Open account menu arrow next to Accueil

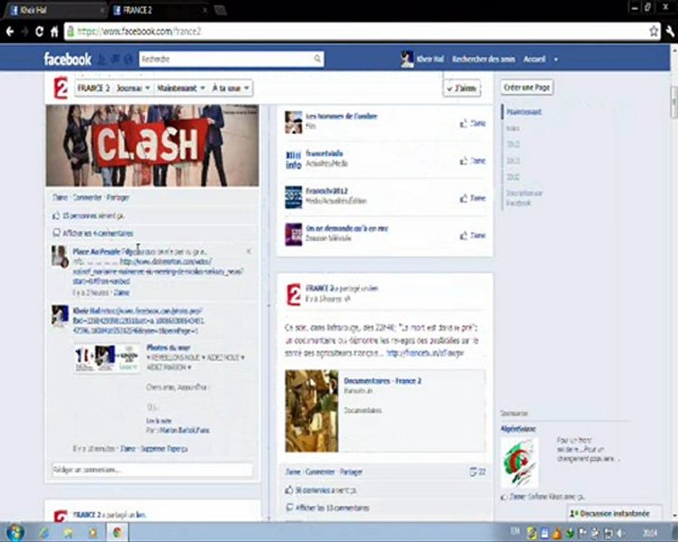pyautogui.click(x=556, y=59)
